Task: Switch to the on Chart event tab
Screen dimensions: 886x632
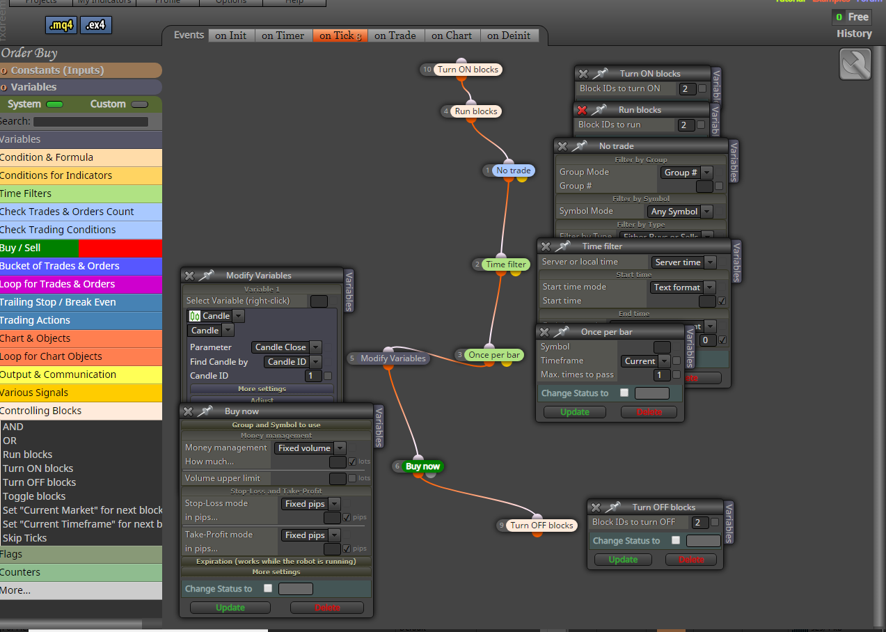Action: 452,35
